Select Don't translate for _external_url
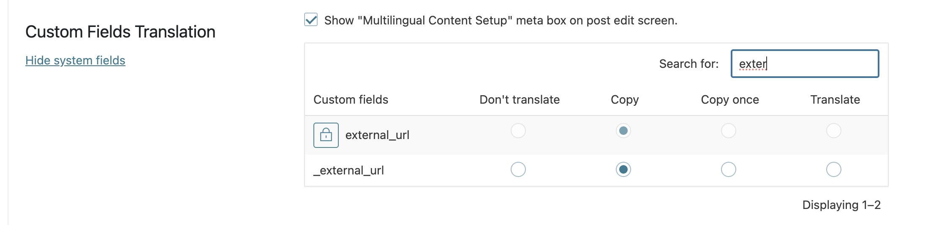Screen dimensions: 947x225 coord(518,169)
